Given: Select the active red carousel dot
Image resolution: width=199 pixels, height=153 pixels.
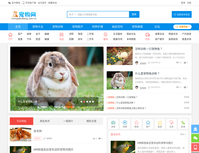Looking at the screenshot, I should click(84, 102).
